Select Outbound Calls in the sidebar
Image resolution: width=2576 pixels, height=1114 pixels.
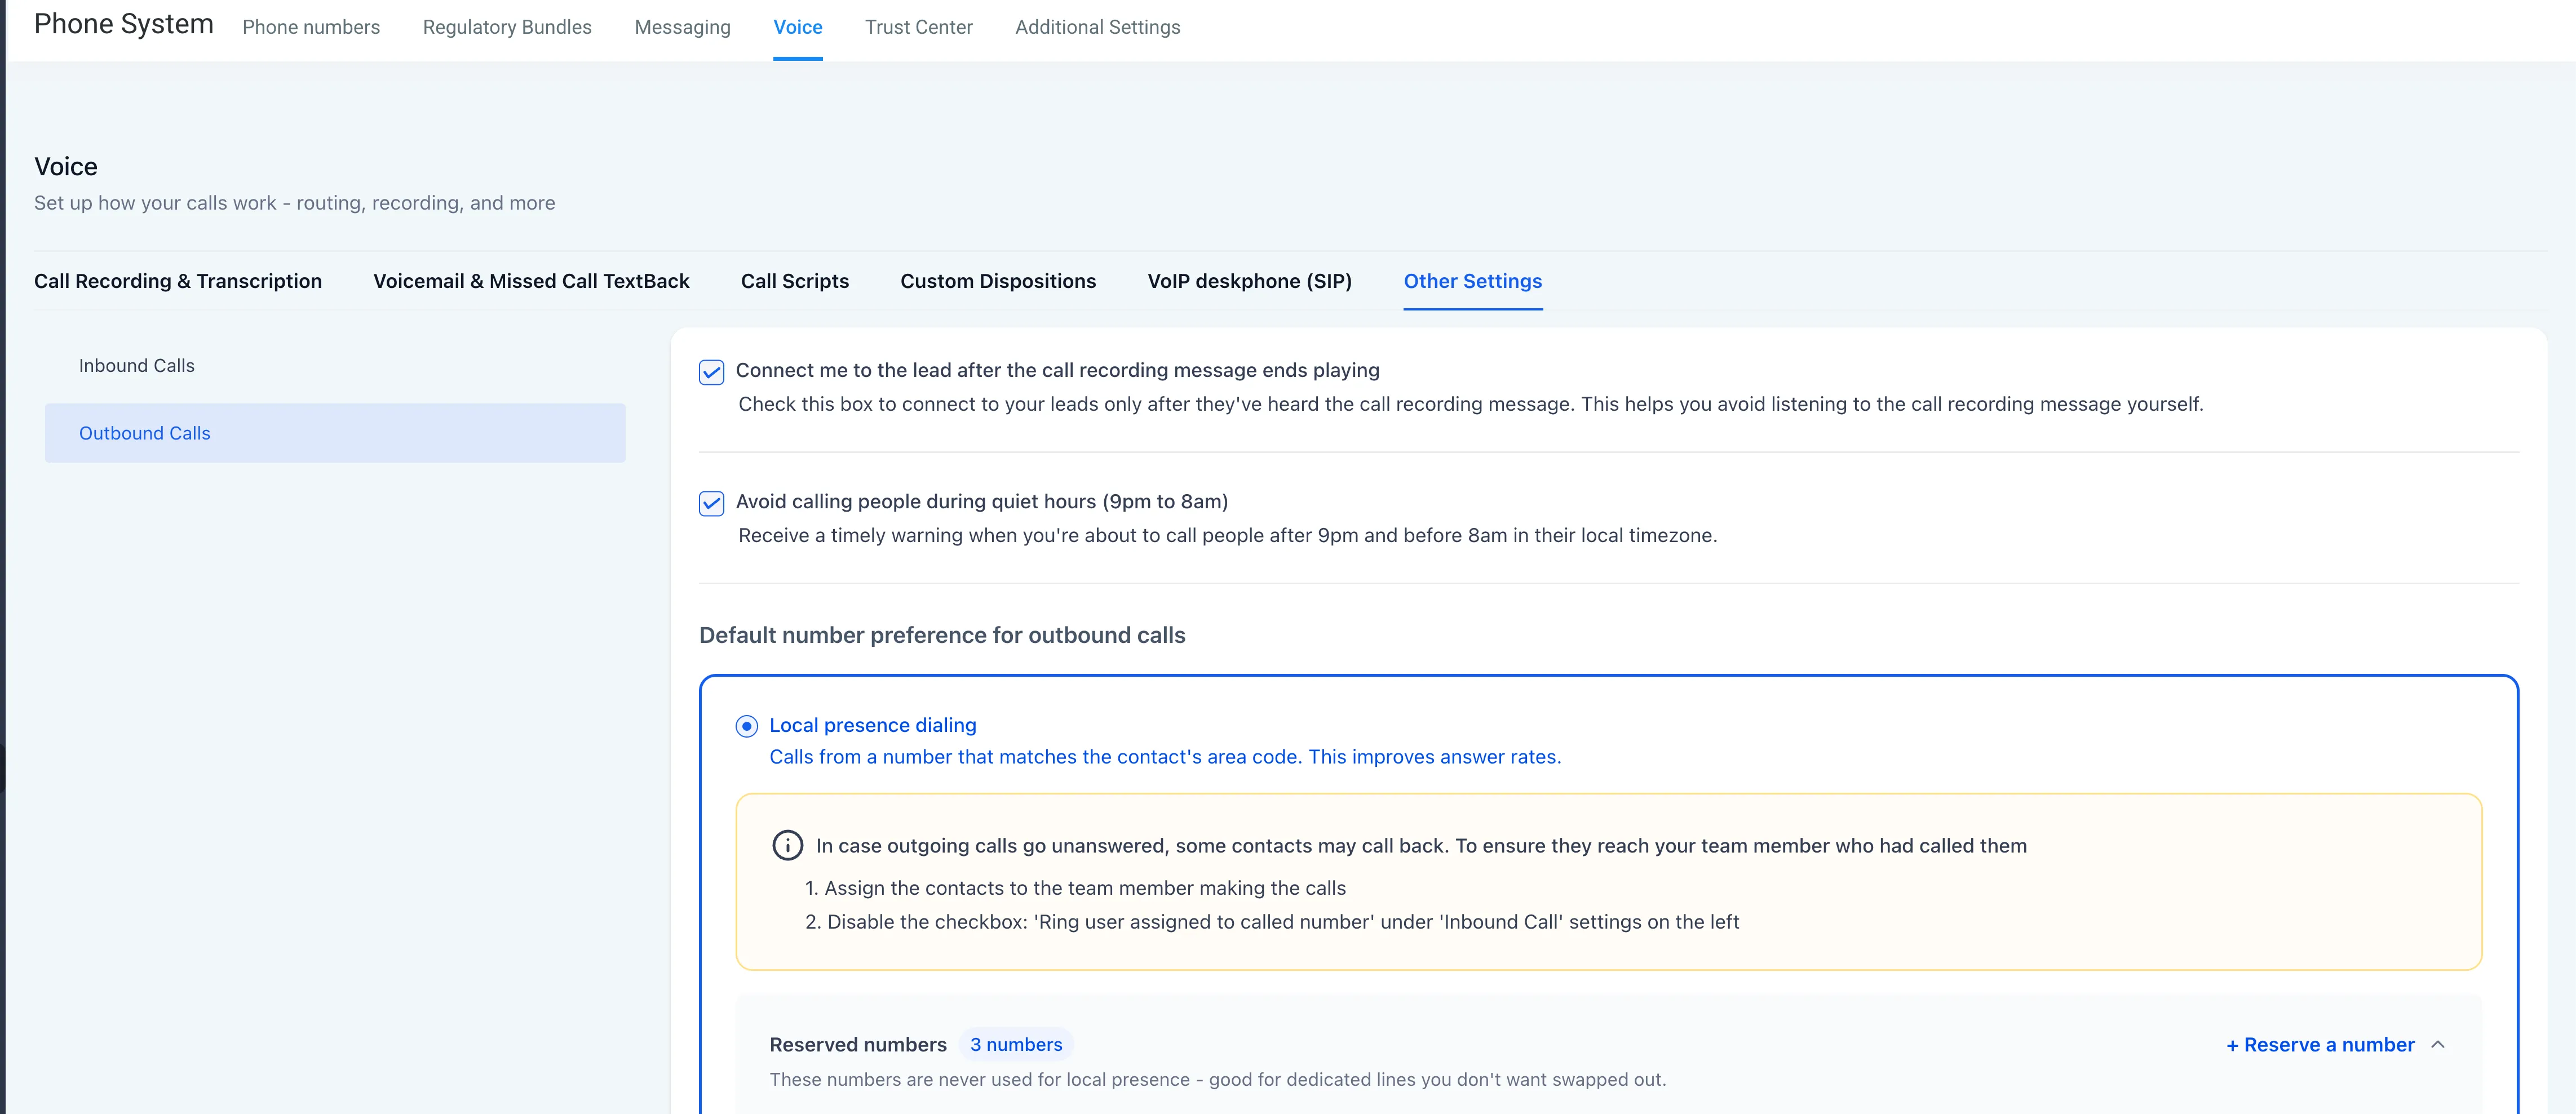coord(335,433)
